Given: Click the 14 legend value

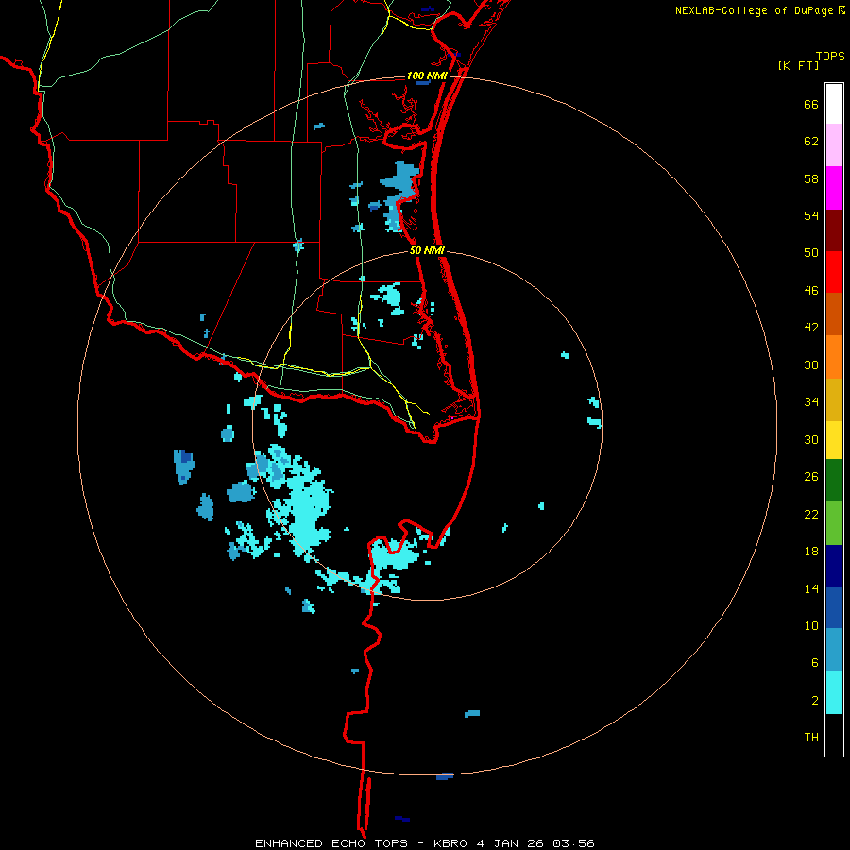Looking at the screenshot, I should (x=811, y=588).
